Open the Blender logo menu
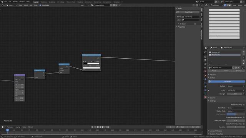This screenshot has height=138, width=246. [2, 2]
